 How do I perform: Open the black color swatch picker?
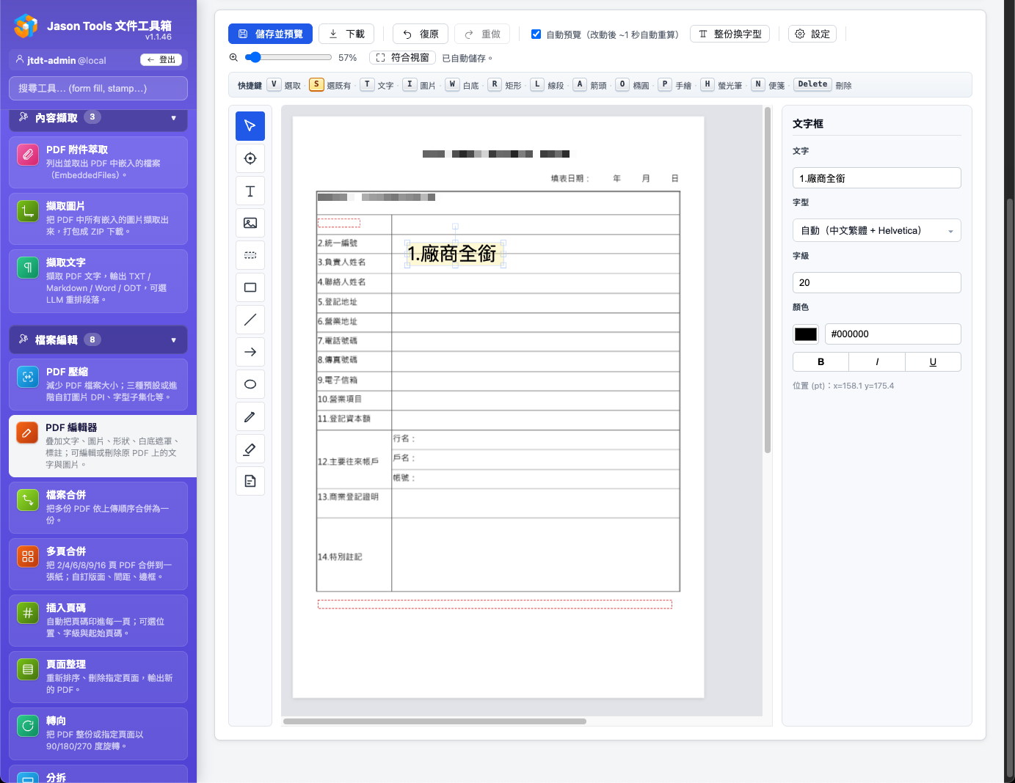point(805,334)
